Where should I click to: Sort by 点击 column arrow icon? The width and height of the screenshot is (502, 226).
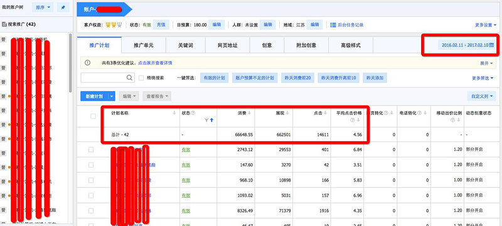click(326, 113)
